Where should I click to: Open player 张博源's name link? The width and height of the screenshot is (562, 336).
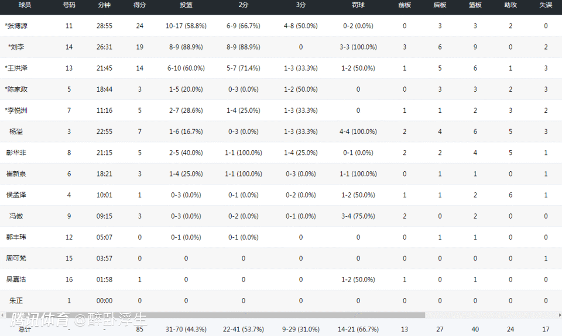tap(16, 26)
